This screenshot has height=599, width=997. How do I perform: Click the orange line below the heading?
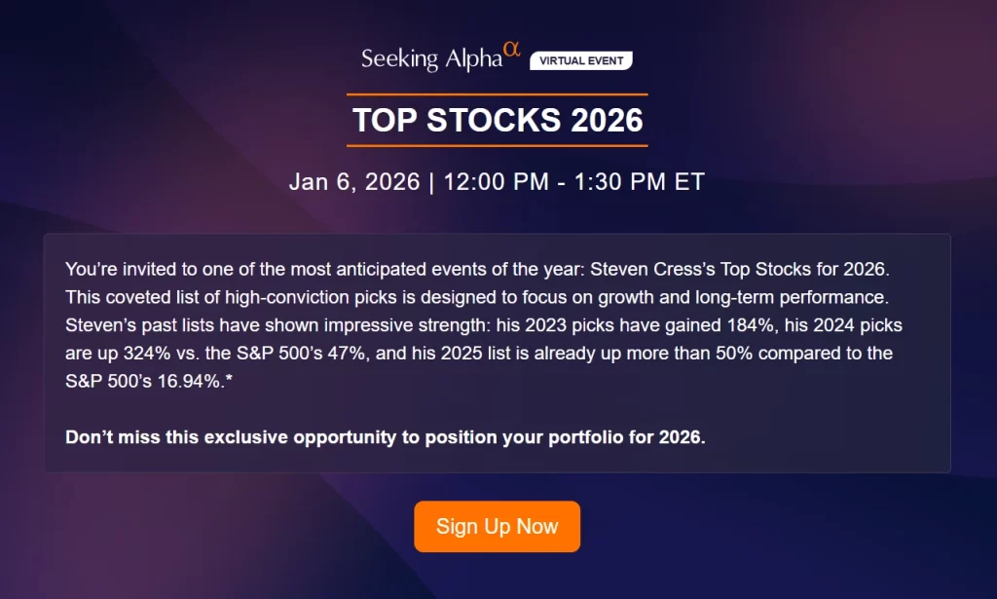(498, 145)
